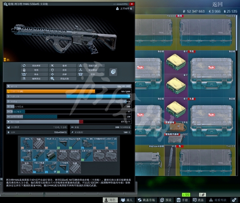Close the M4A1 inspect window

click(x=132, y=4)
